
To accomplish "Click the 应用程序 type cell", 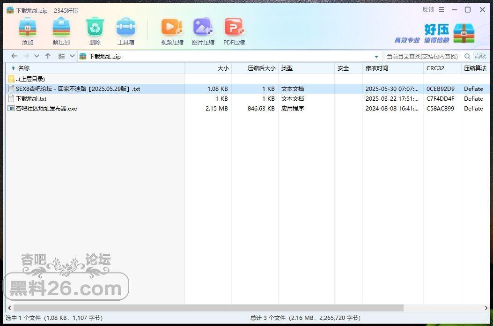I will pyautogui.click(x=293, y=109).
